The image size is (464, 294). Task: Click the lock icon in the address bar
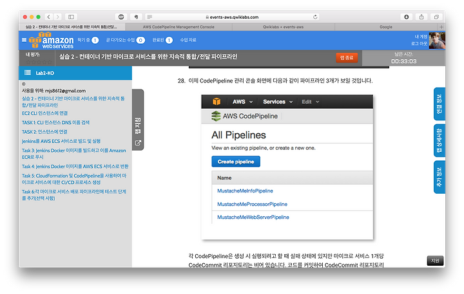(x=207, y=17)
